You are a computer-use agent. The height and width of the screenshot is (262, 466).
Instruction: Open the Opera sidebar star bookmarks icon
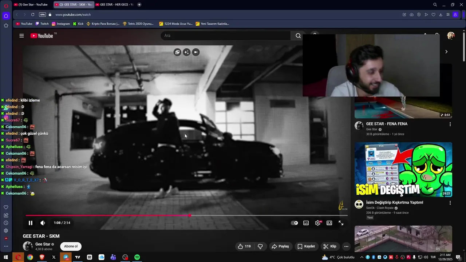(6, 25)
